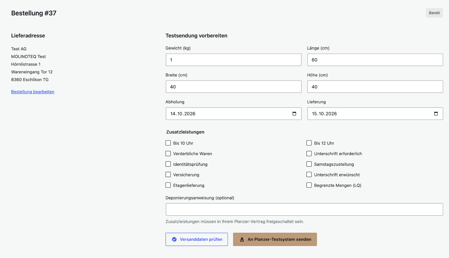Enable the Bis 10 Uhr option
449x258 pixels.
click(x=168, y=143)
